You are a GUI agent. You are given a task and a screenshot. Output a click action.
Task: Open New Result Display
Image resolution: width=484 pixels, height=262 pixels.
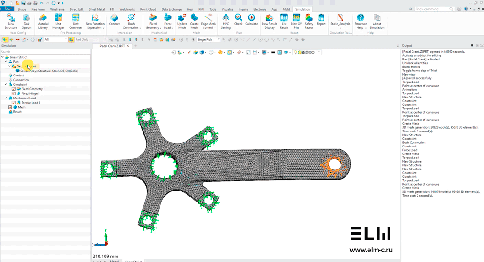269,22
